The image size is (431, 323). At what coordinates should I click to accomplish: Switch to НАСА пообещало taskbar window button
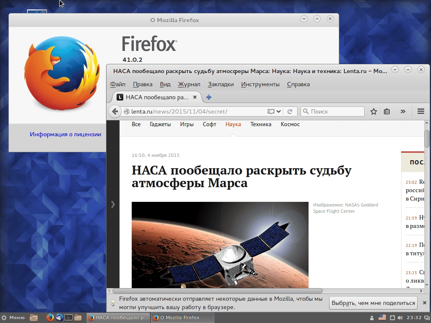coord(118,318)
